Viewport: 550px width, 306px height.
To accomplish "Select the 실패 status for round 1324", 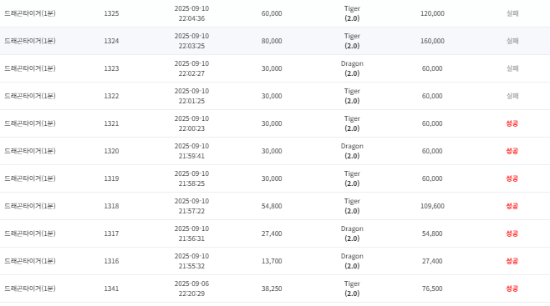I will click(x=512, y=41).
